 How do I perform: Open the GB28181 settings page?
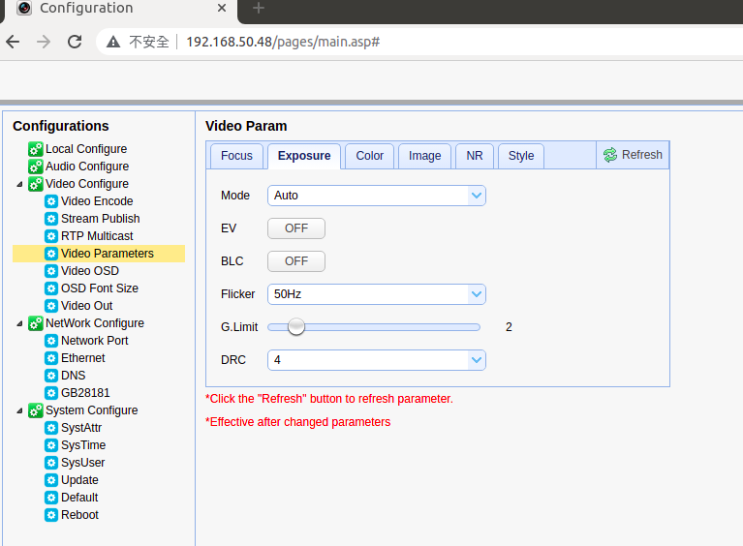click(x=85, y=393)
